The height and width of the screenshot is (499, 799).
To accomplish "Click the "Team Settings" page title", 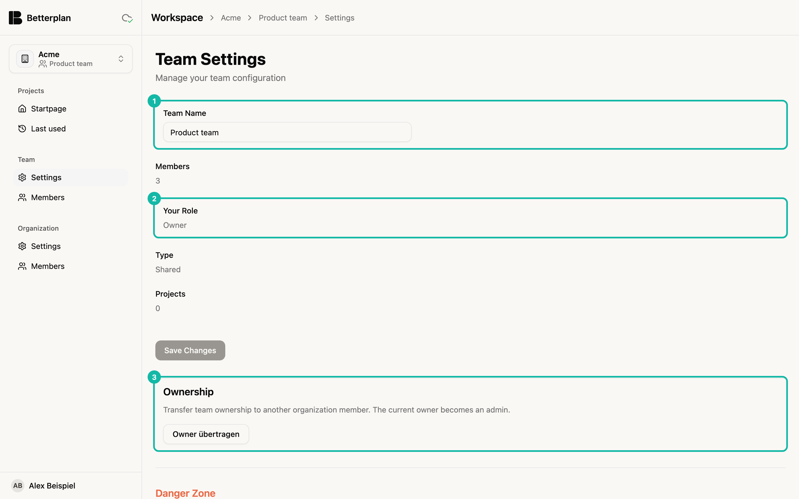I will pyautogui.click(x=211, y=59).
